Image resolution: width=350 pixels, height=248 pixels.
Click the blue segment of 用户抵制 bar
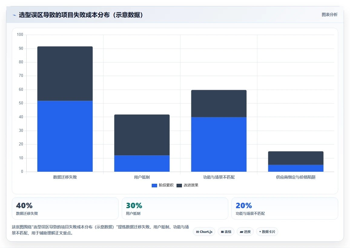[142, 164]
